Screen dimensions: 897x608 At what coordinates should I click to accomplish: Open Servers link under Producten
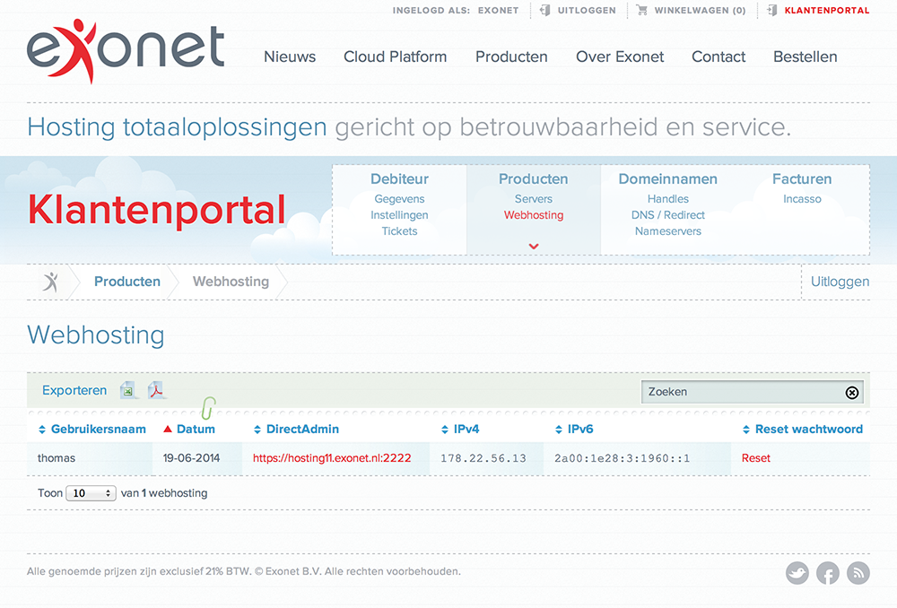[x=533, y=199]
